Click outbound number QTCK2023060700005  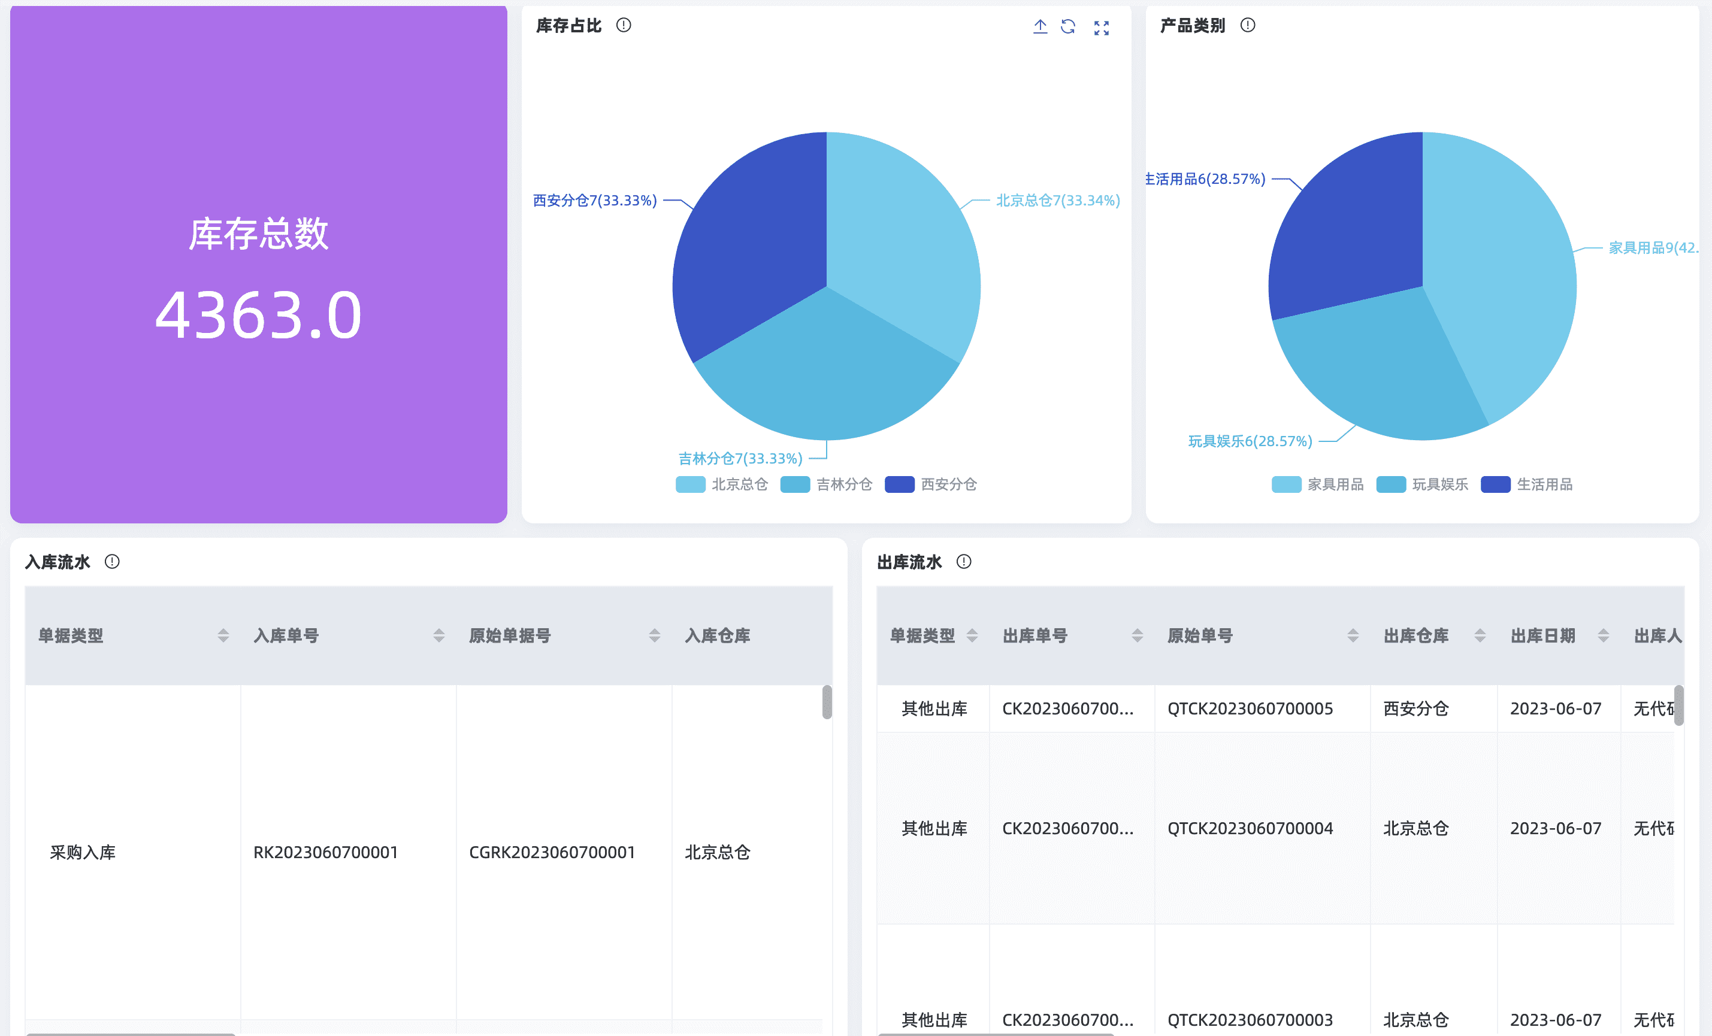tap(1250, 708)
